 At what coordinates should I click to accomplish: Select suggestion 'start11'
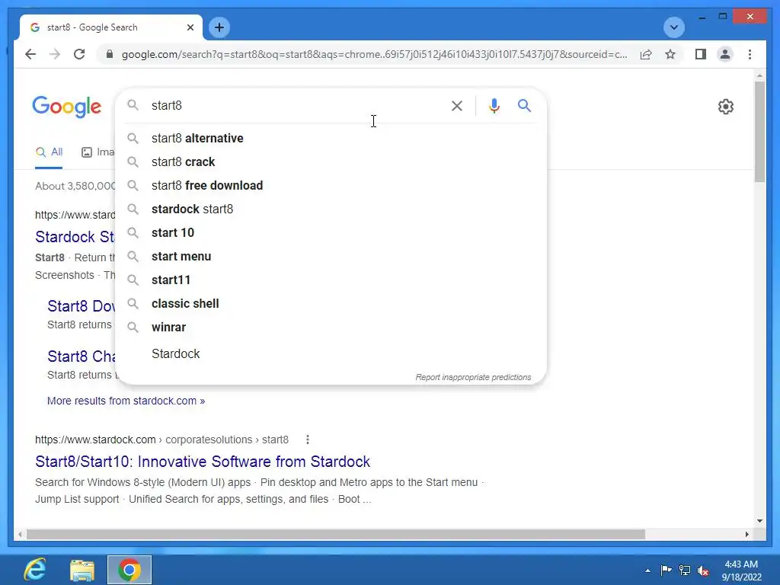click(331, 280)
